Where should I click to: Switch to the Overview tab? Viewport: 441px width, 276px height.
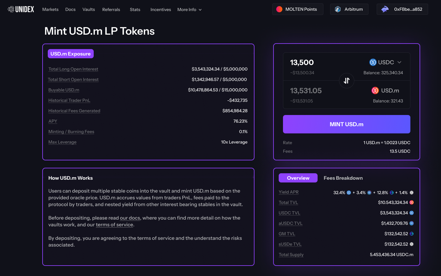pos(298,178)
